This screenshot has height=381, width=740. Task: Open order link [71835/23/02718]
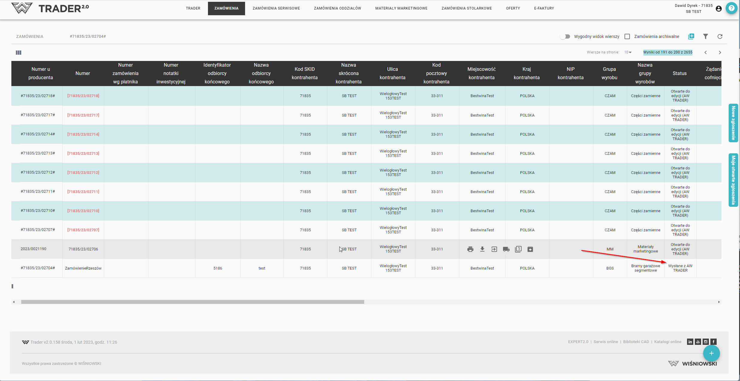click(x=83, y=96)
